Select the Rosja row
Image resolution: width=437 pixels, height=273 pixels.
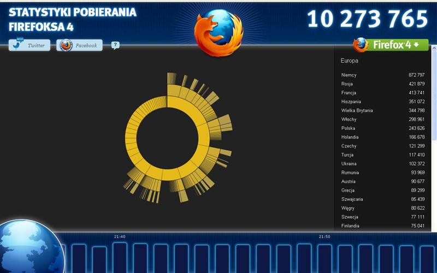coord(383,84)
